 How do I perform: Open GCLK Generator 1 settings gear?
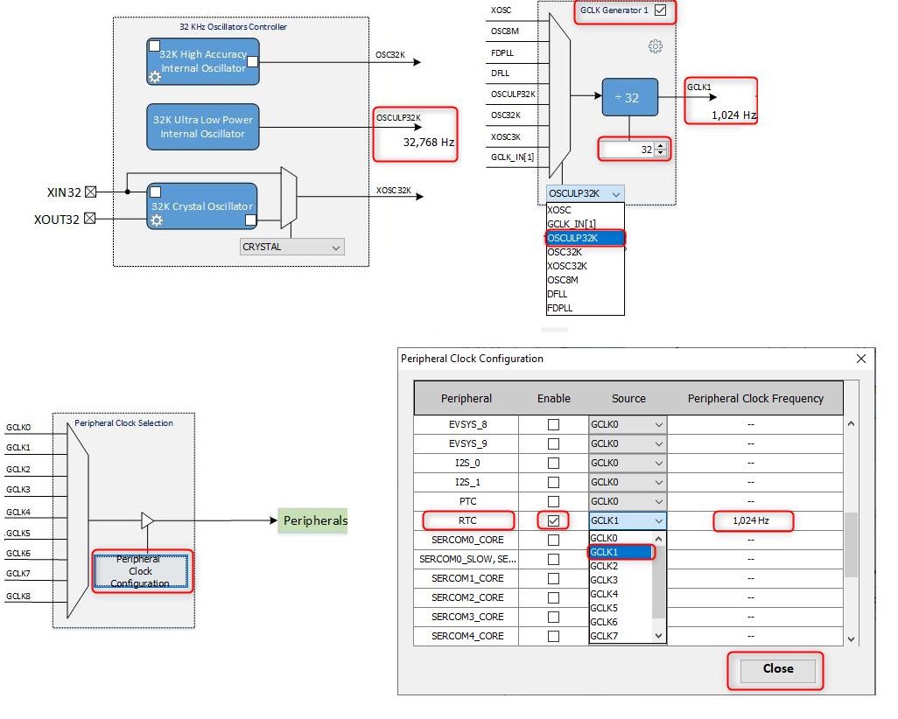coord(656,46)
